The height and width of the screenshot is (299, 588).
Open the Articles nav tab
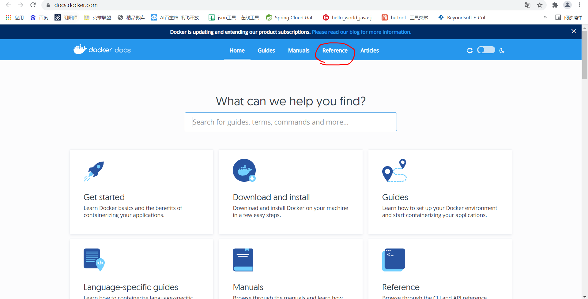(370, 50)
